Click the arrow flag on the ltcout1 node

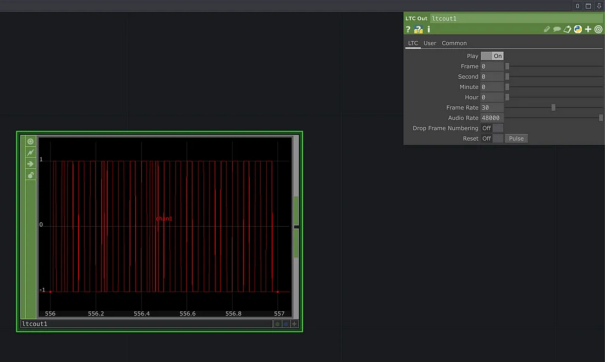pos(31,164)
